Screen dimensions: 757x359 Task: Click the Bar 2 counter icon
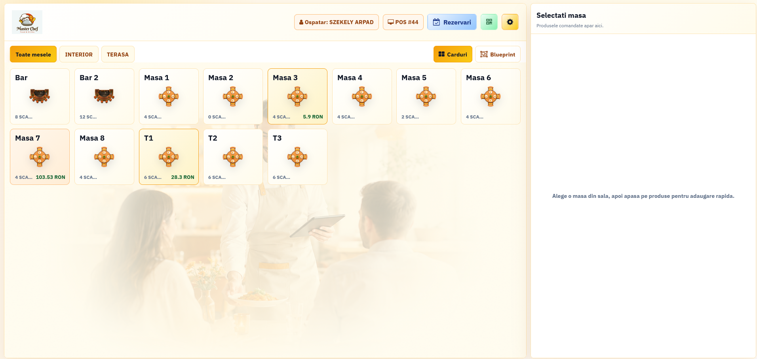click(104, 96)
